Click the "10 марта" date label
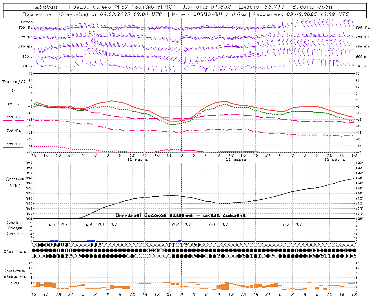The height and width of the screenshot is (297, 371). click(138, 160)
